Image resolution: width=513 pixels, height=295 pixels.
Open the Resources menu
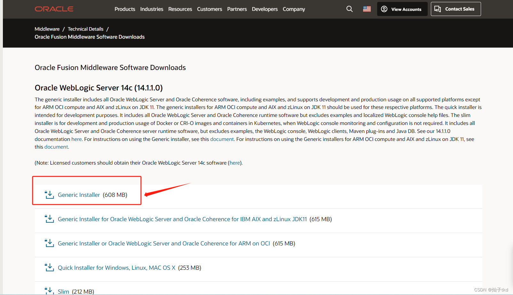180,9
